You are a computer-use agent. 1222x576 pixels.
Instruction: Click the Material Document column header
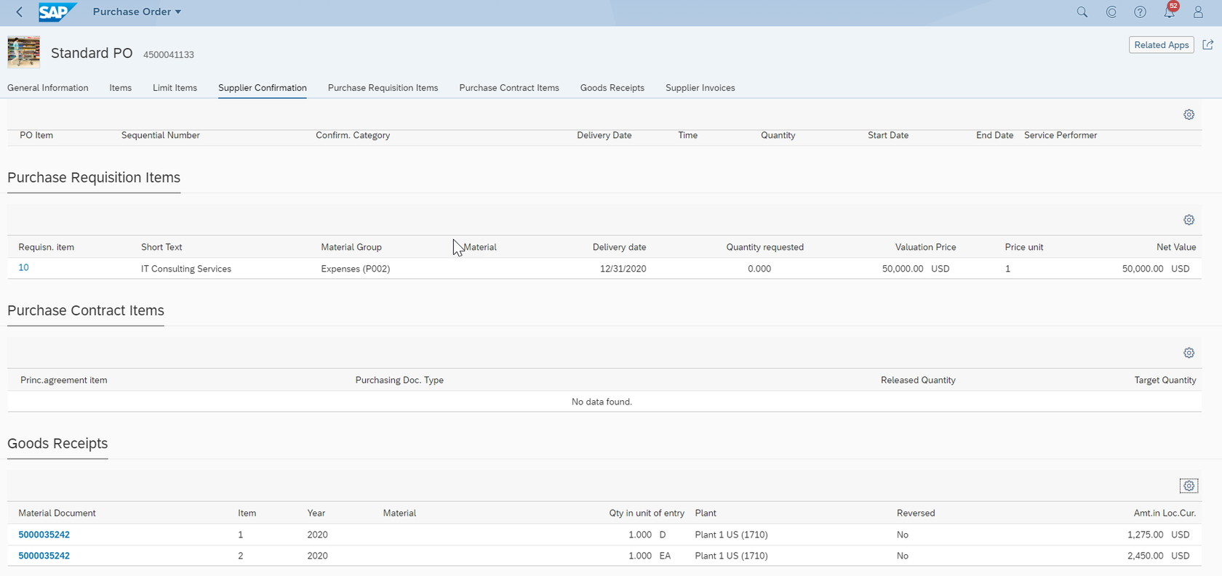[x=57, y=513]
